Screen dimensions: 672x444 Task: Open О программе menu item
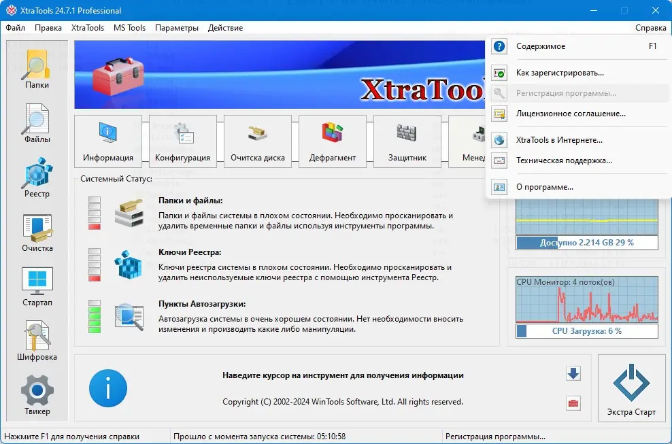(579, 187)
